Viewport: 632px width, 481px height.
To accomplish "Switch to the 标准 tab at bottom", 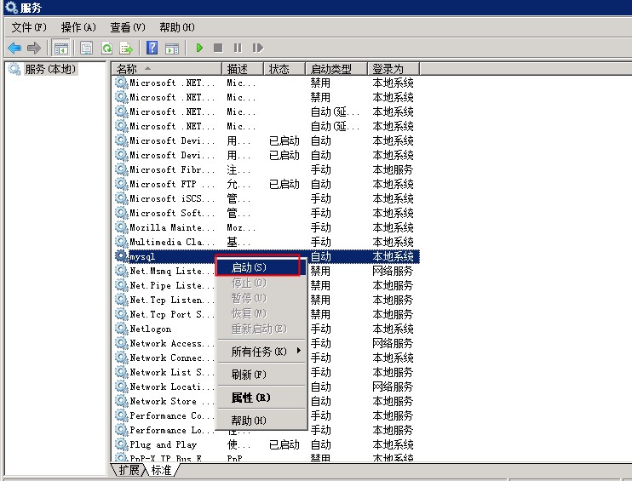I will [x=161, y=470].
